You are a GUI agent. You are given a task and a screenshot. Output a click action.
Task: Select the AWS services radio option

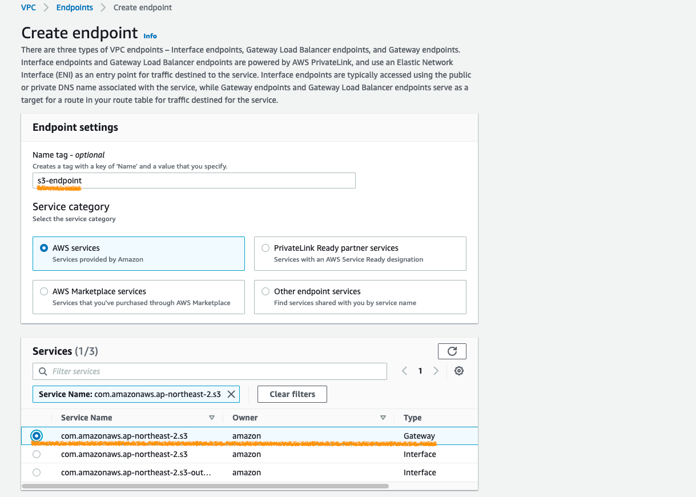(x=44, y=248)
